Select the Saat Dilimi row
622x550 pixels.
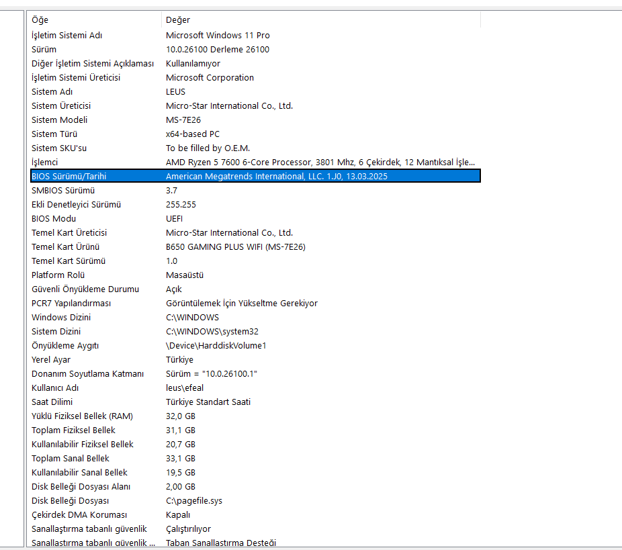coord(255,402)
